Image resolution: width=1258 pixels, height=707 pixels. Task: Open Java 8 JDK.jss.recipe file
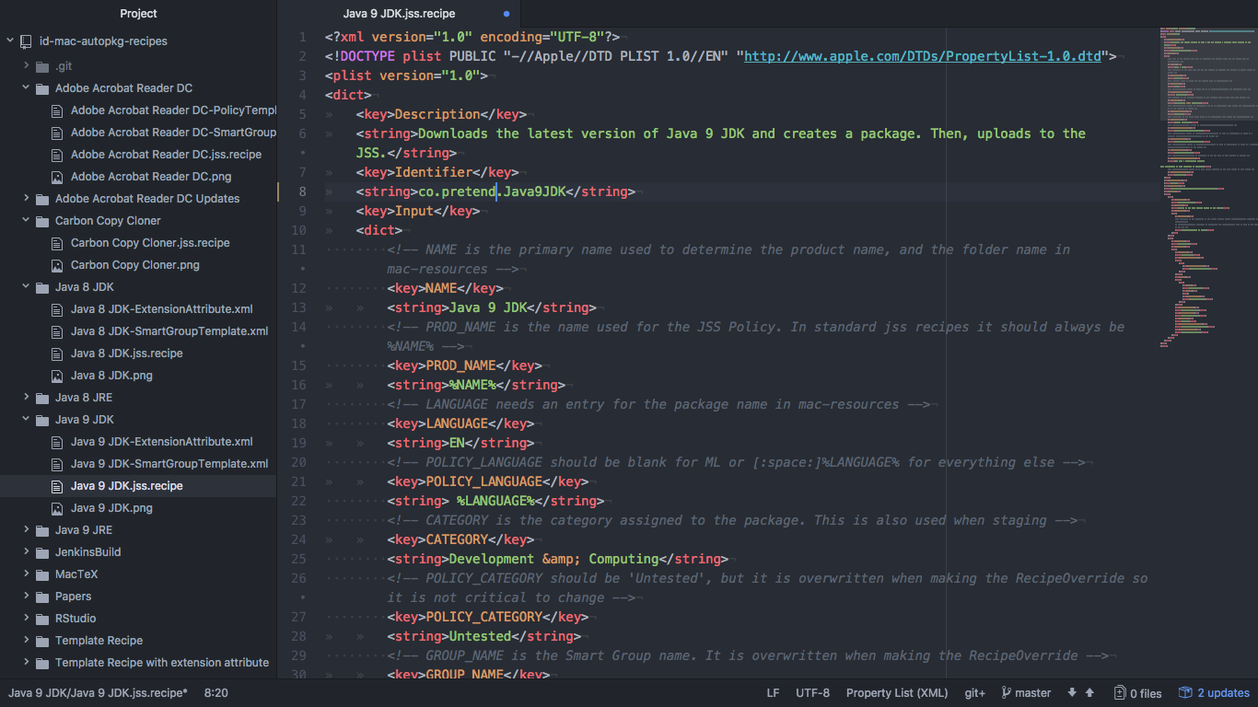(126, 353)
